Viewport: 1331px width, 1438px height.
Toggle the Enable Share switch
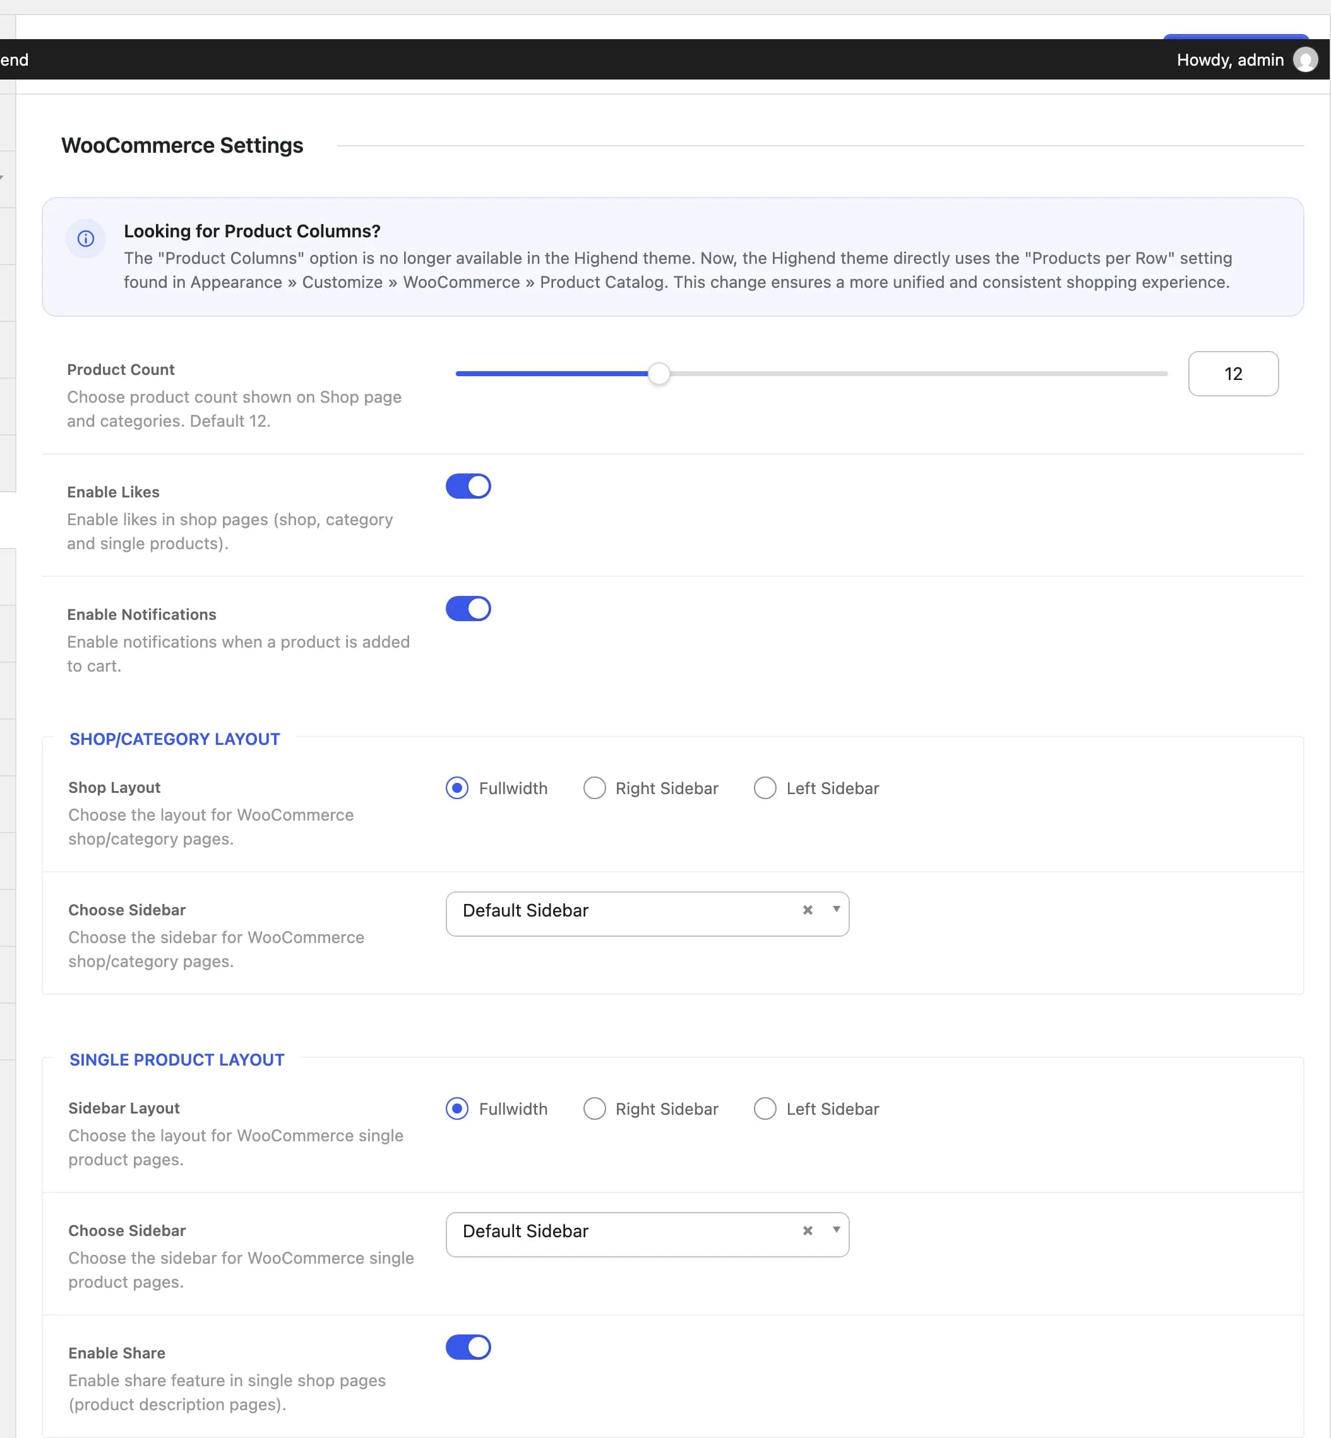pyautogui.click(x=468, y=1346)
